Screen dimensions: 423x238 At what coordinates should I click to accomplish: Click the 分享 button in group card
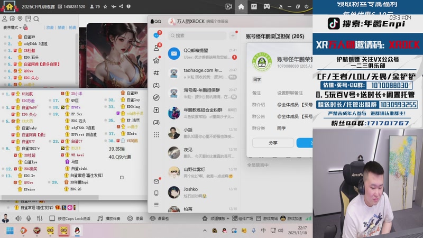pyautogui.click(x=273, y=143)
